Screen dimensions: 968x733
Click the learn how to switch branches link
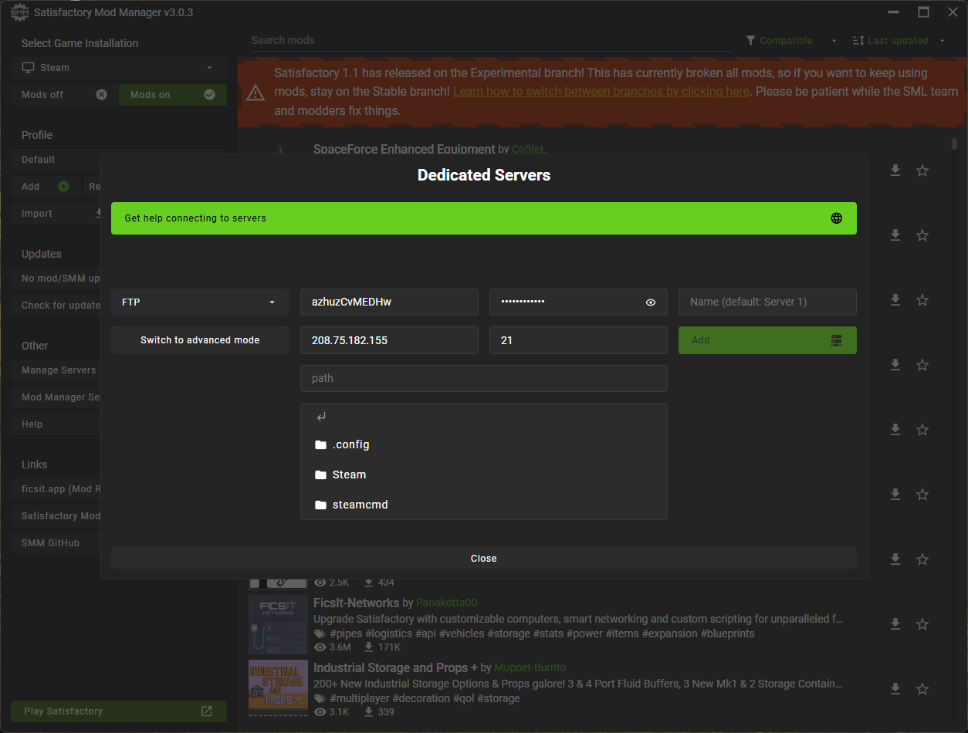(x=601, y=91)
